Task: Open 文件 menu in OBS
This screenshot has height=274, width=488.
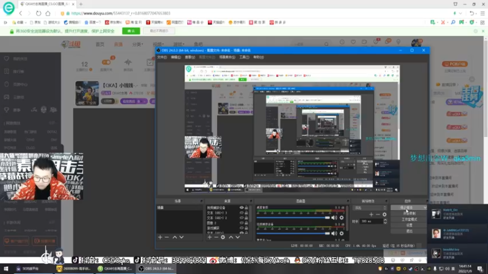Action: click(x=162, y=57)
